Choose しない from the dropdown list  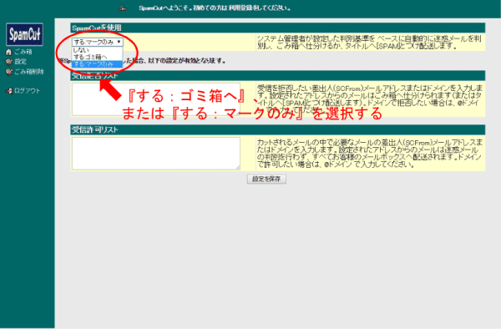pyautogui.click(x=97, y=50)
